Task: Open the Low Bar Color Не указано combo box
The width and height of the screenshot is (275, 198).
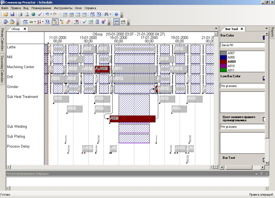Action: pyautogui.click(x=243, y=86)
